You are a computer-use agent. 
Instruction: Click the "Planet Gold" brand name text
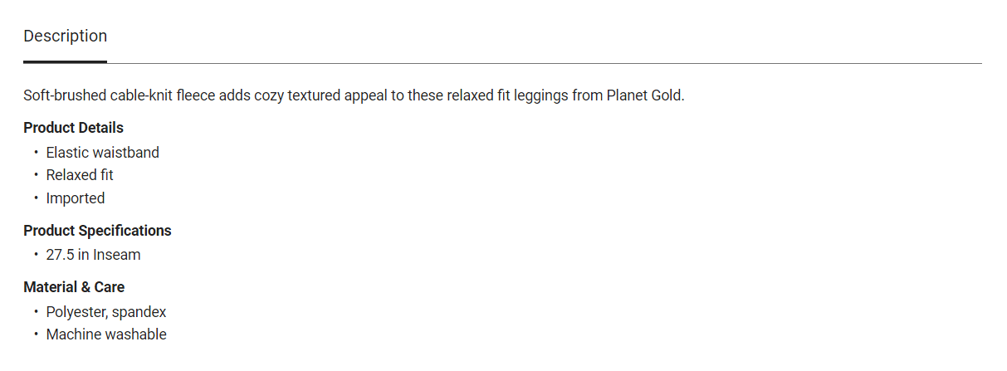[644, 95]
